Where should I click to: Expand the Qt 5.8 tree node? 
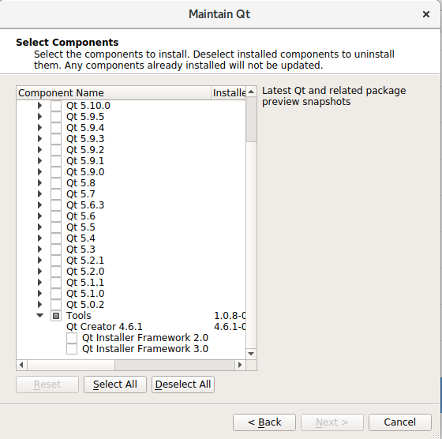coord(39,183)
